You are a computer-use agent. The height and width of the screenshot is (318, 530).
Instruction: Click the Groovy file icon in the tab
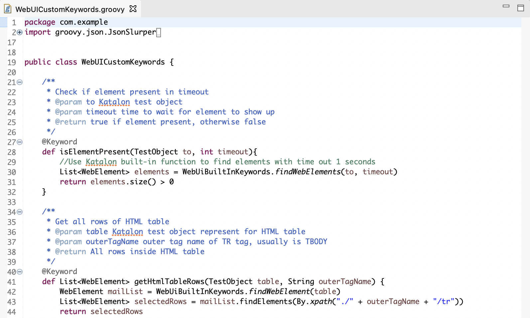tap(7, 9)
